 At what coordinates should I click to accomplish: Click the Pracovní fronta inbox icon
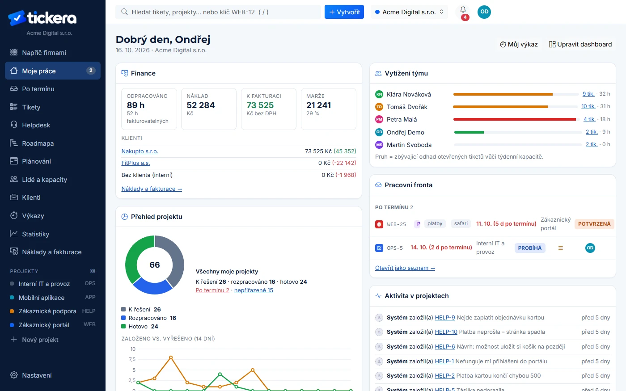[378, 185]
